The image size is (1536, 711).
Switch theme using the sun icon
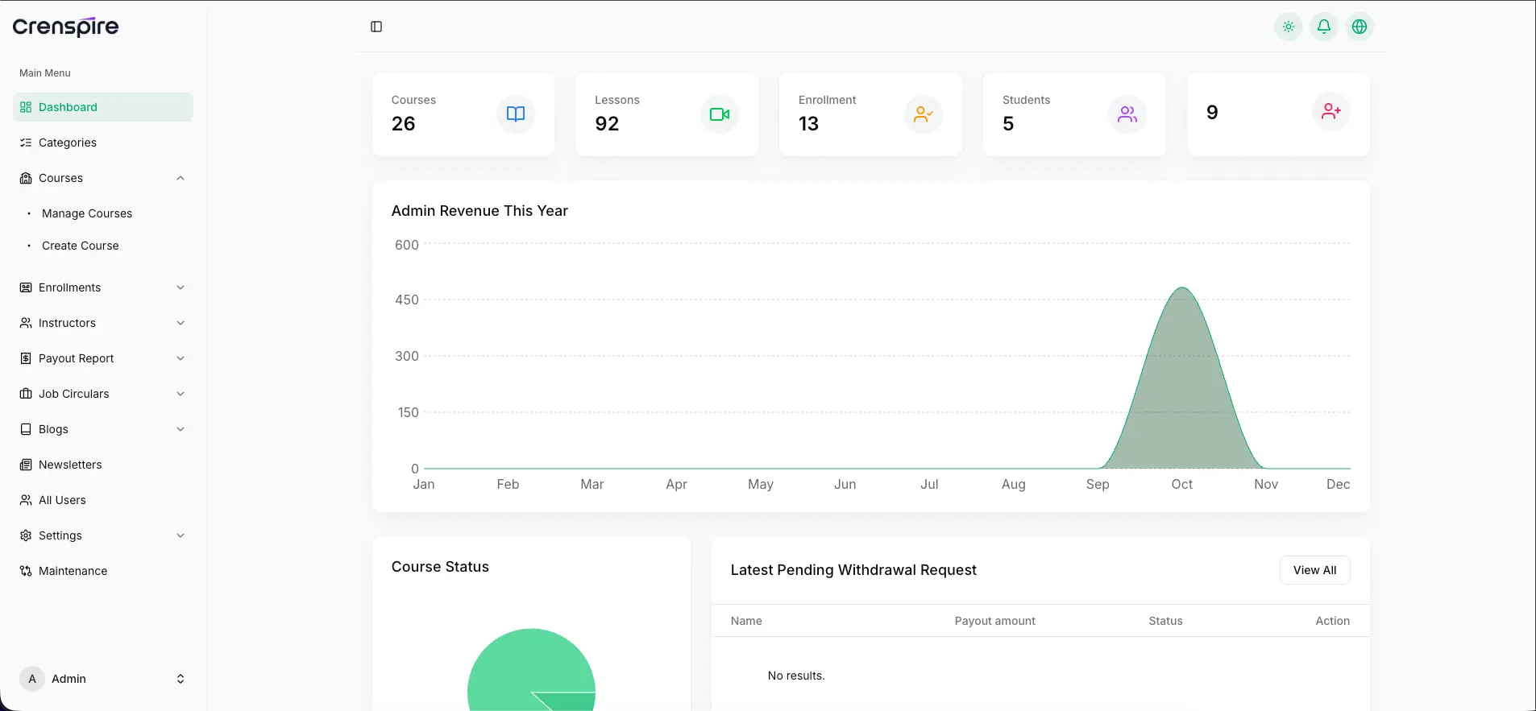(x=1289, y=27)
